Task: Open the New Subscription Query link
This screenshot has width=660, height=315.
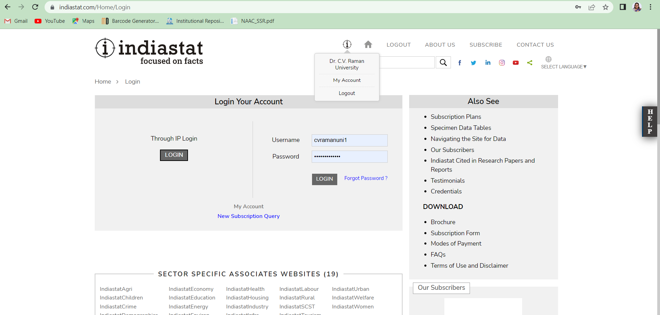Action: 248,216
